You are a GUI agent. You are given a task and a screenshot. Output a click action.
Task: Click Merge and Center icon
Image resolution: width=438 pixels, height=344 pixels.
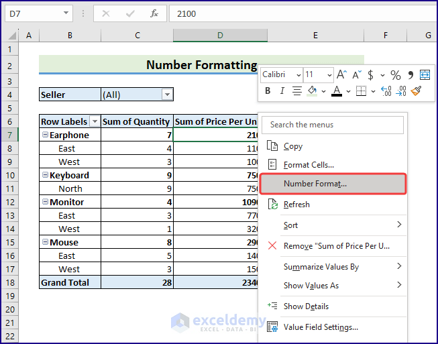click(x=425, y=74)
